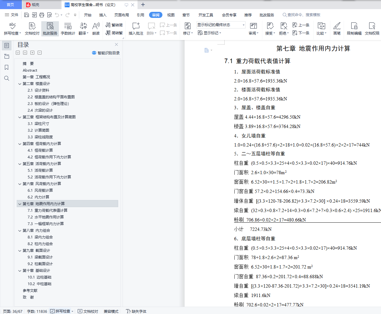Open the compare documents (比较) tool
381x314 pixels.
tap(321, 29)
